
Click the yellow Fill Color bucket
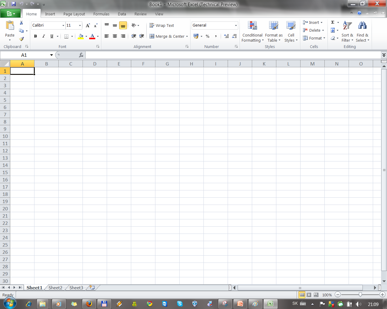click(x=81, y=36)
